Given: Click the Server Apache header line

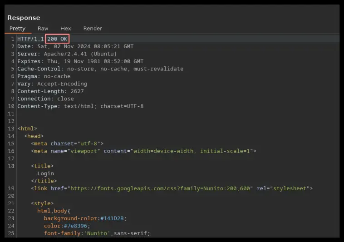Looking at the screenshot, I should coord(67,54).
